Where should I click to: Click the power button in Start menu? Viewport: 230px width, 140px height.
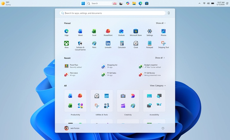163,128
